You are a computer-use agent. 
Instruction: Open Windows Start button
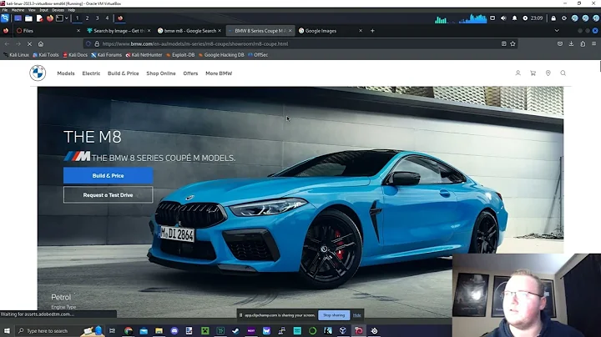[x=7, y=330]
